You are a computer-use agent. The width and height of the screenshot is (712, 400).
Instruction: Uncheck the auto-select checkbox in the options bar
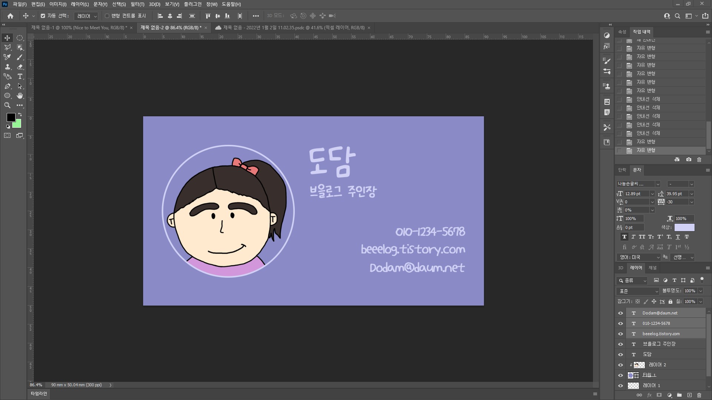[43, 16]
